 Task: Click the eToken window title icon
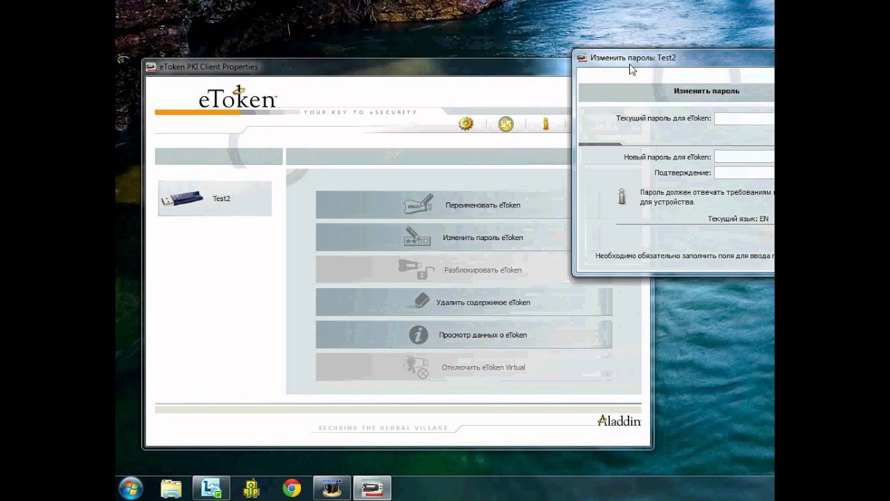point(151,67)
